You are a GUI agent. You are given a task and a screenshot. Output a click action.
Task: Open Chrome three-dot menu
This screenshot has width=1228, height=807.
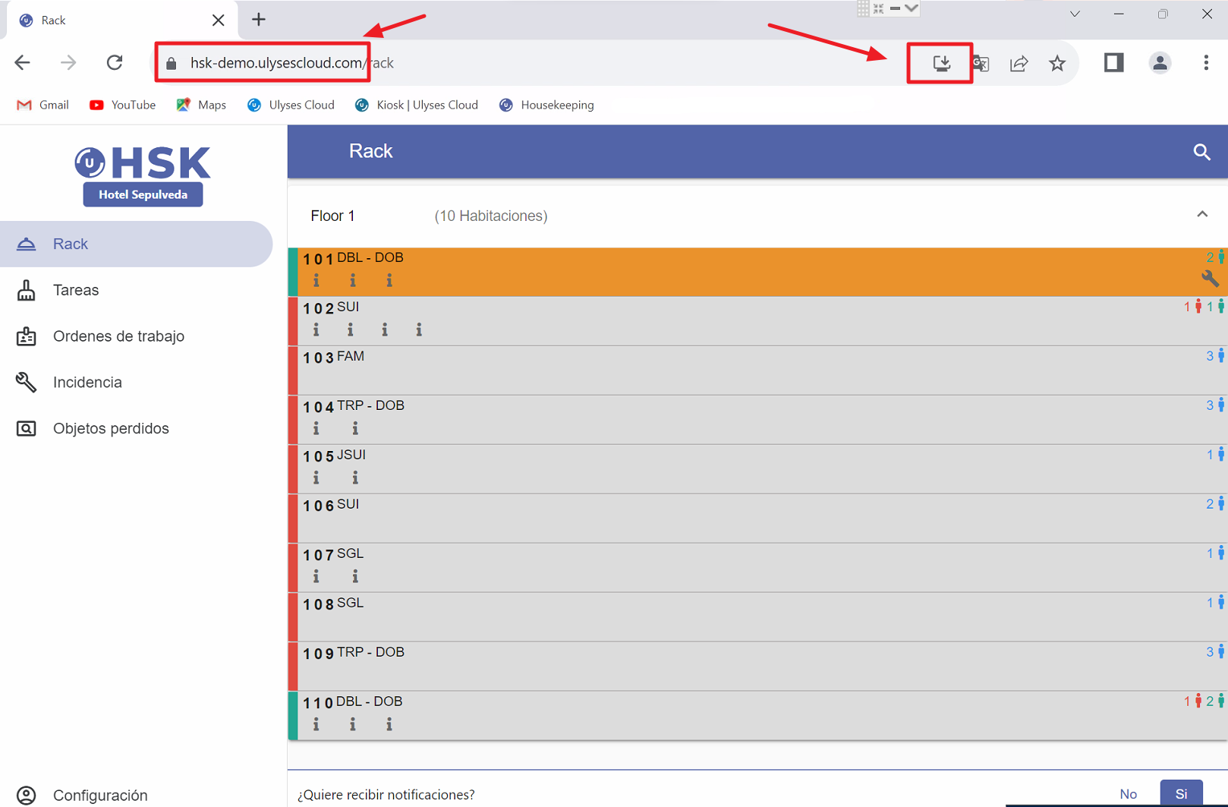tap(1205, 63)
